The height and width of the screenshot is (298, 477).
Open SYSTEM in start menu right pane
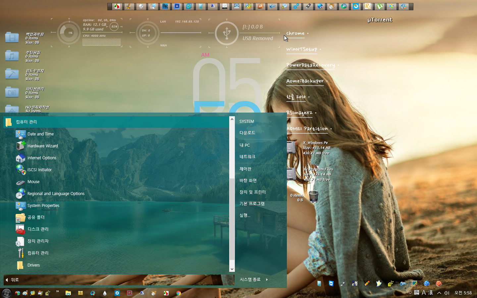(247, 122)
